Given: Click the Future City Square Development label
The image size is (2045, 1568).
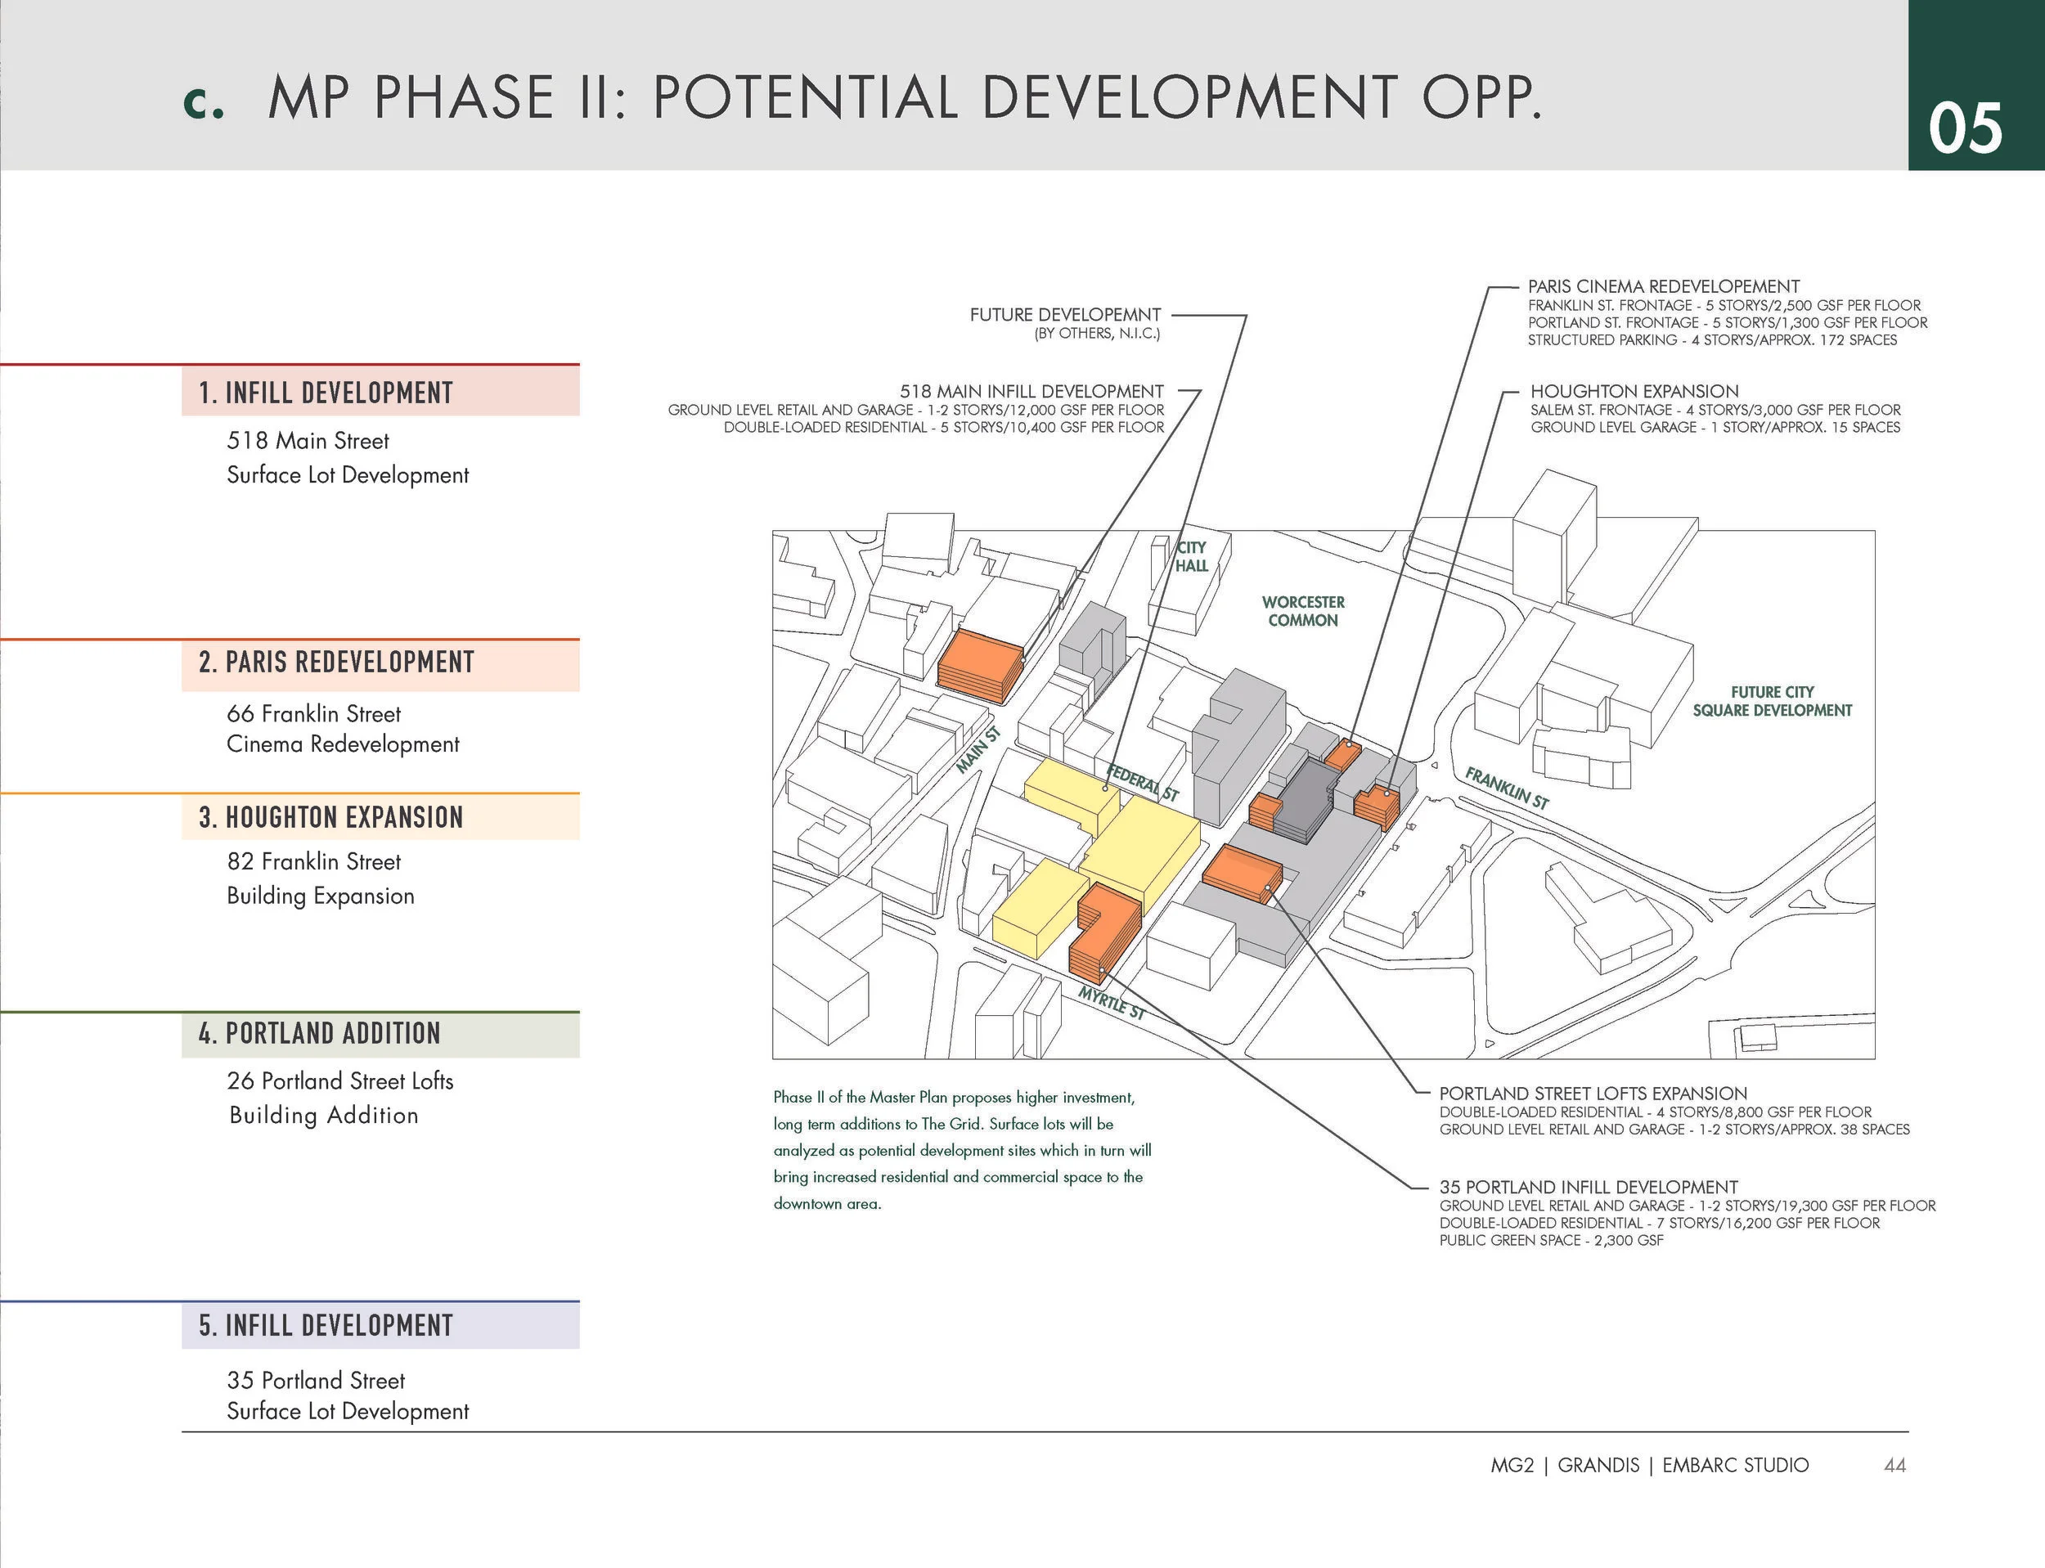Looking at the screenshot, I should click(x=1772, y=701).
